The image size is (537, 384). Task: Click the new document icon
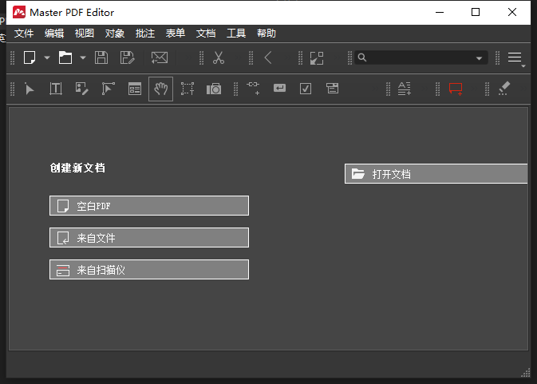(30, 57)
